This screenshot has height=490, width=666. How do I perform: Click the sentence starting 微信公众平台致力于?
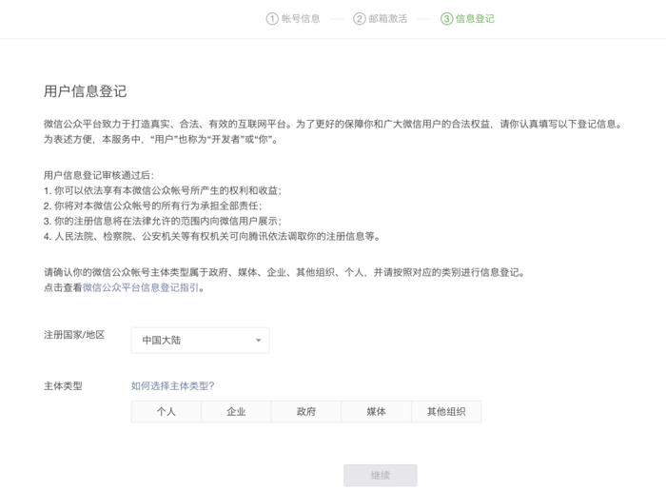(333, 124)
